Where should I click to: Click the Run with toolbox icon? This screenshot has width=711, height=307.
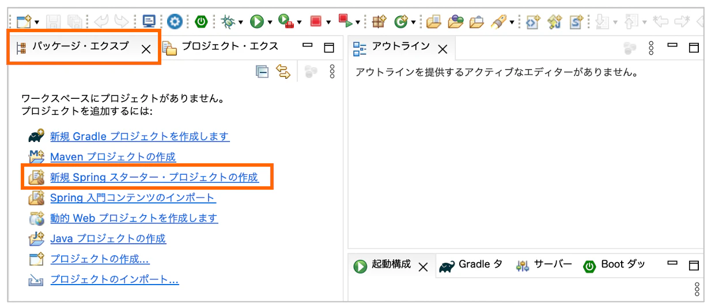click(286, 22)
